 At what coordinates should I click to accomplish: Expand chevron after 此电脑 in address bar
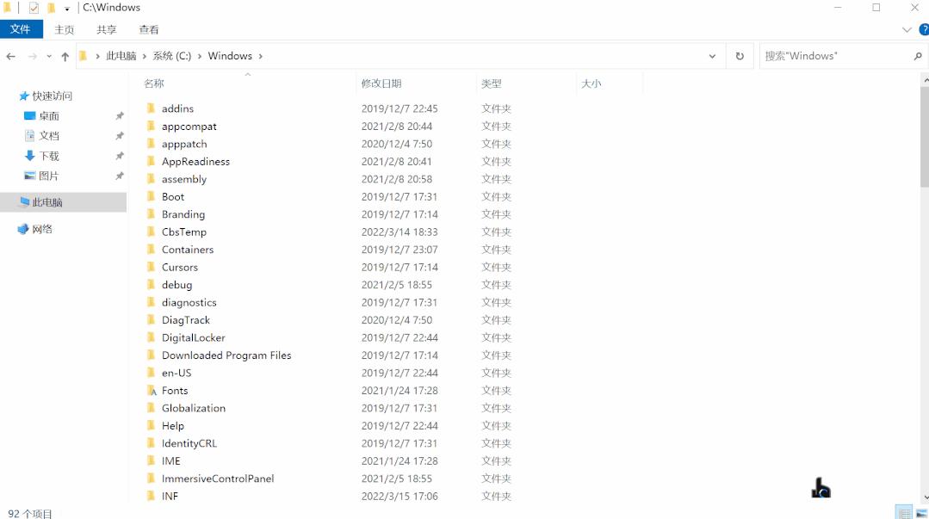[x=144, y=56]
